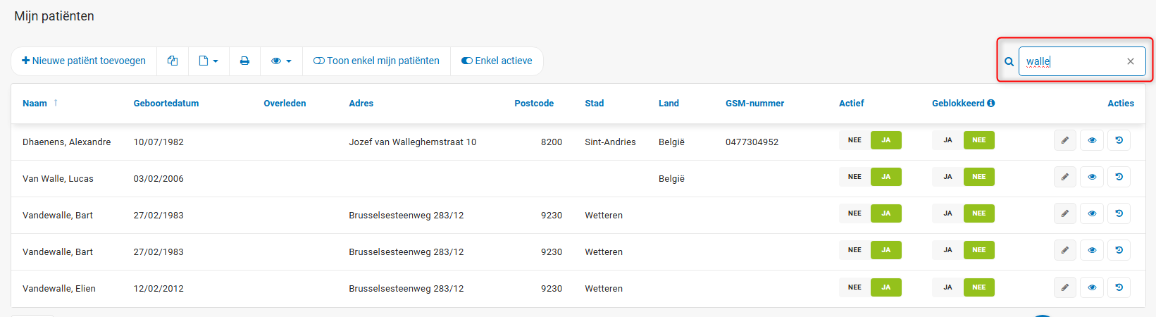
Task: Click the info icon beside Geblokkeerd
Action: click(991, 104)
